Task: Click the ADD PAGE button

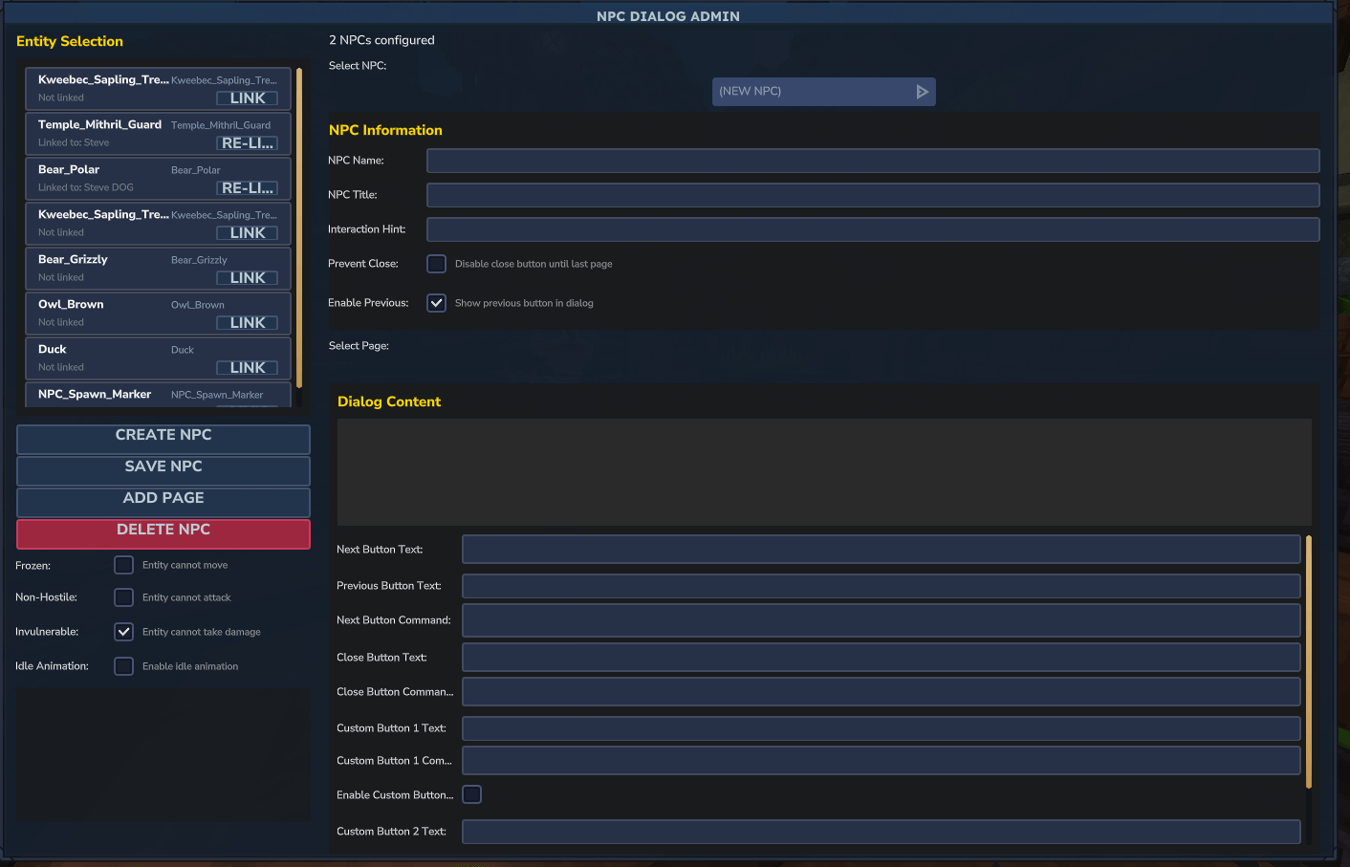Action: coord(163,502)
